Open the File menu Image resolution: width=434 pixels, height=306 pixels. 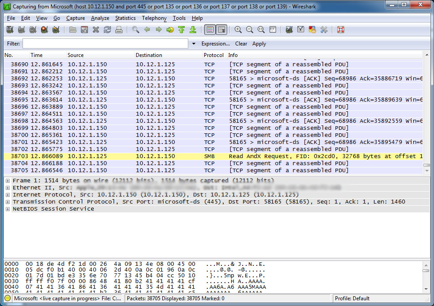coord(11,18)
